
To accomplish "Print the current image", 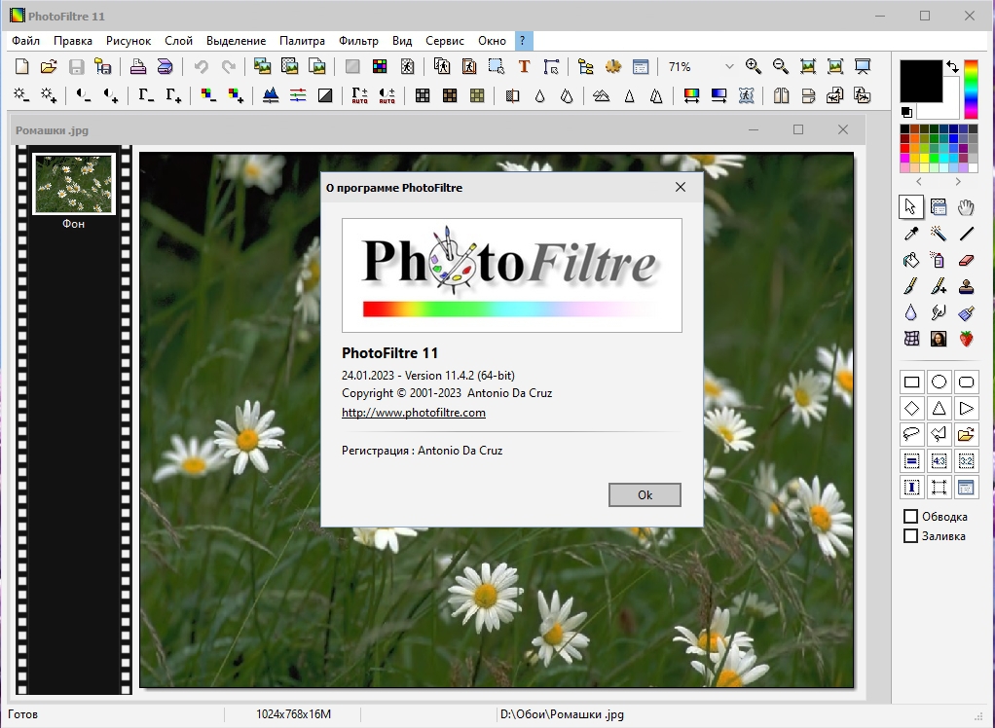I will point(137,66).
